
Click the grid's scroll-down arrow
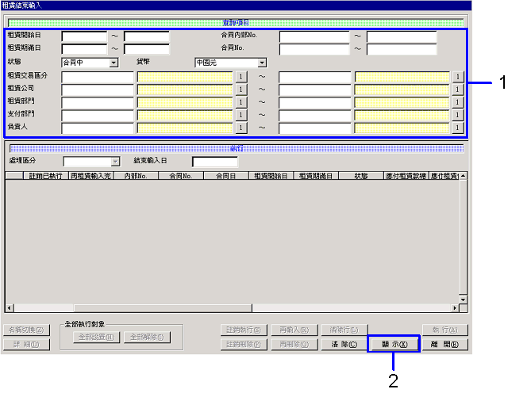463,300
